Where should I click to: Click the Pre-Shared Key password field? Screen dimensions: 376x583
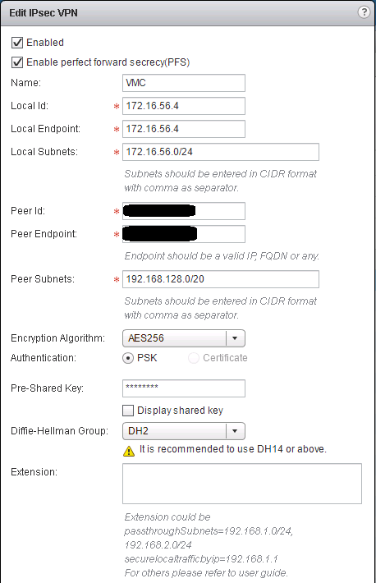pos(184,388)
